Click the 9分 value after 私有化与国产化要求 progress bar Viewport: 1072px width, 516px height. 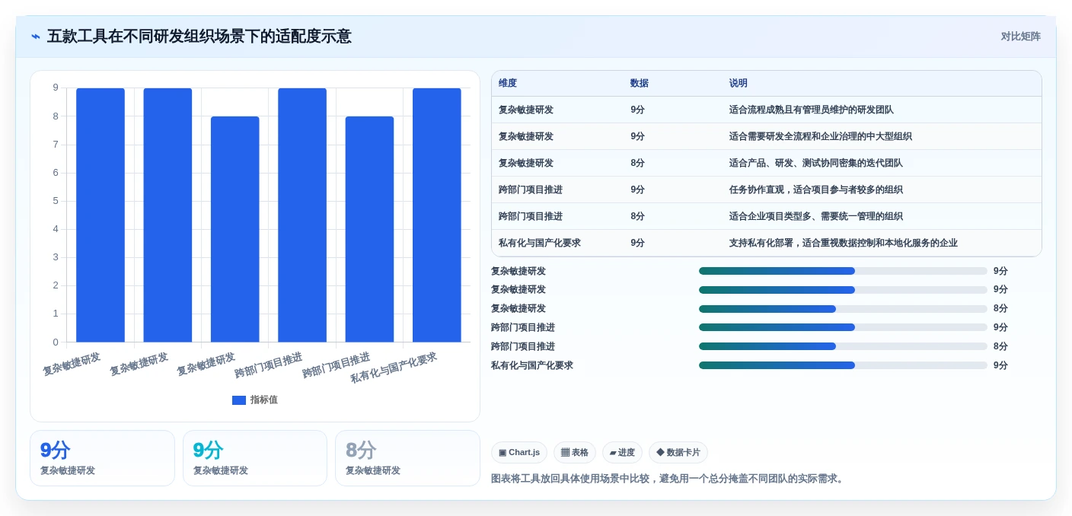tap(1000, 365)
